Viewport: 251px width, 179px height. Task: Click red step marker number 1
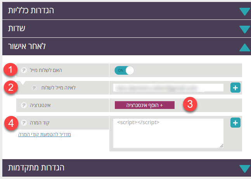[10, 70]
